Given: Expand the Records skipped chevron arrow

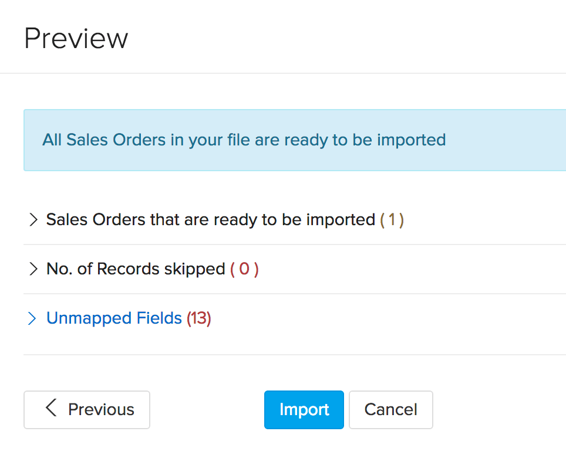Looking at the screenshot, I should 33,269.
